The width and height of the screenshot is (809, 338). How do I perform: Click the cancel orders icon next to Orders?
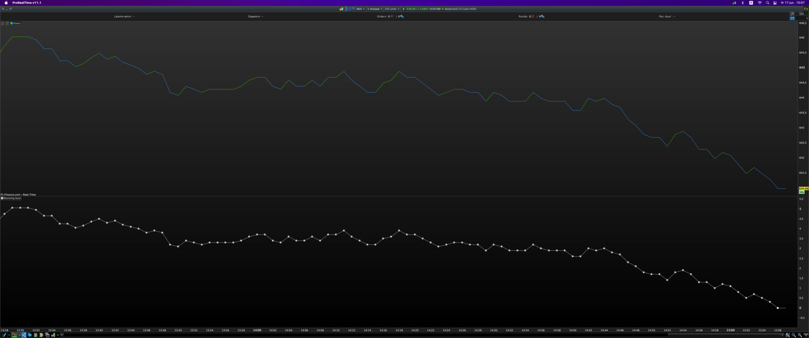pyautogui.click(x=392, y=17)
